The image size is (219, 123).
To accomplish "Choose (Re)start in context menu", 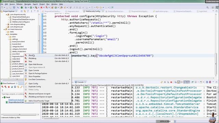I will tap(48, 55).
